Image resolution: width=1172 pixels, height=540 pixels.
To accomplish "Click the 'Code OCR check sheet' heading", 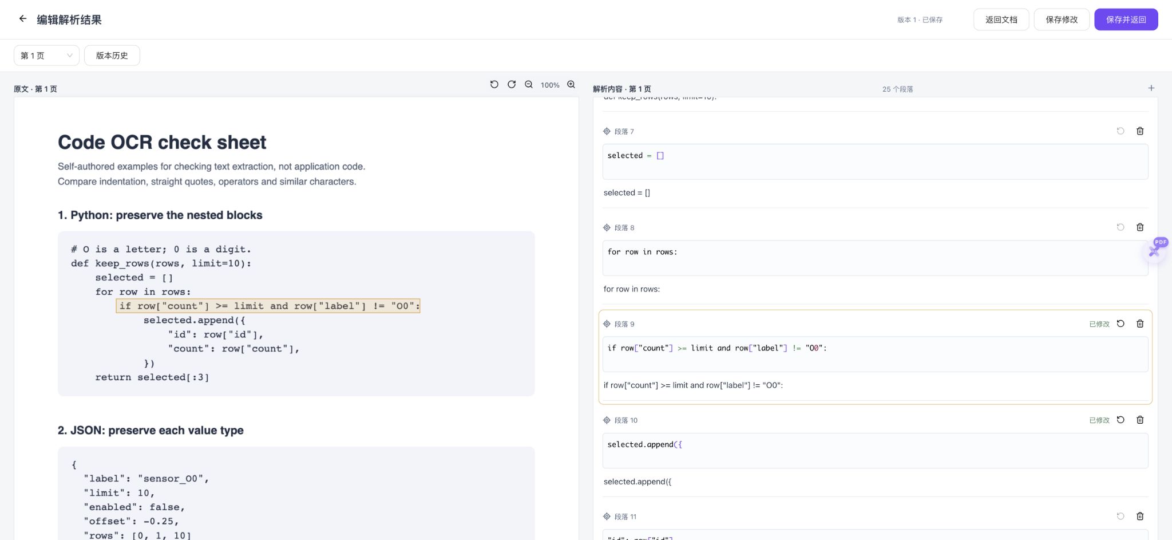I will coord(162,142).
